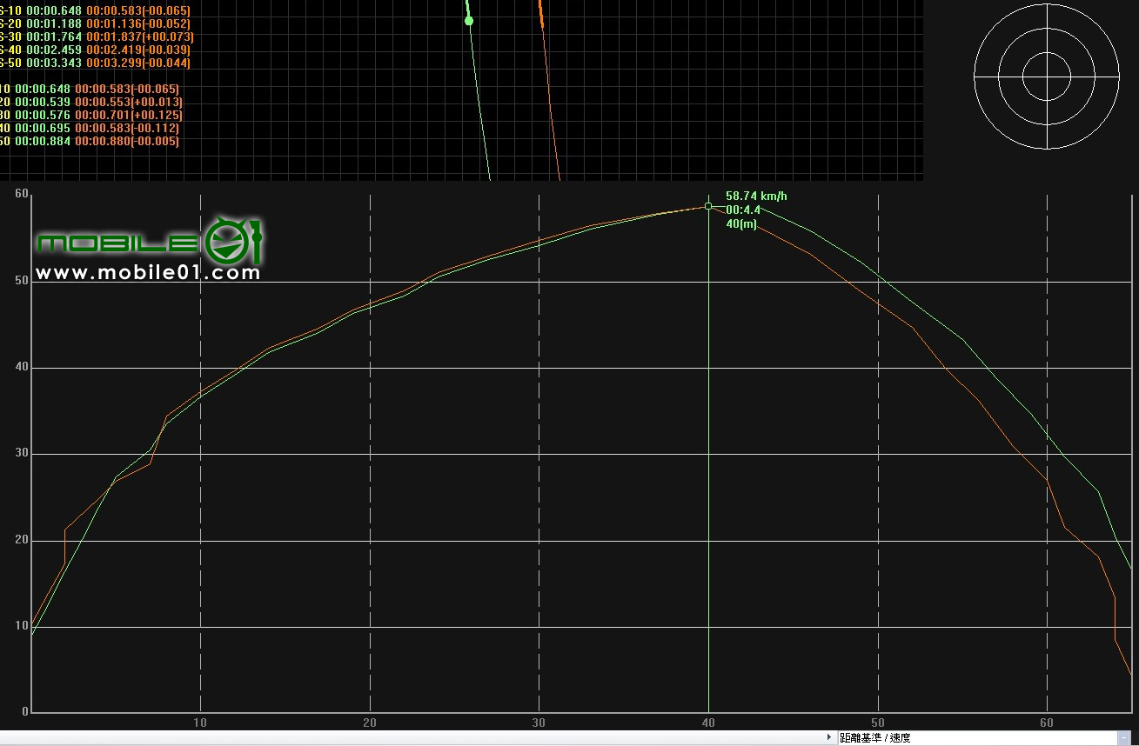The width and height of the screenshot is (1139, 746).
Task: Click the orange time 00:02.419(-00.039)
Action: 138,50
